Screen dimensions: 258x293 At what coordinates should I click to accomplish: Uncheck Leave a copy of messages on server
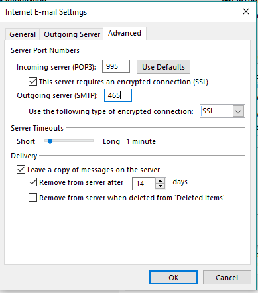21,170
